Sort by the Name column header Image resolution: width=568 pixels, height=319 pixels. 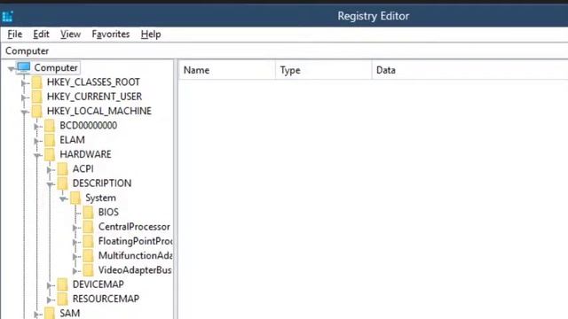tap(227, 70)
